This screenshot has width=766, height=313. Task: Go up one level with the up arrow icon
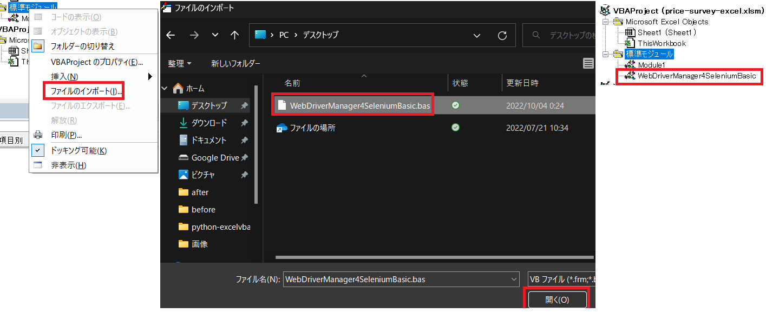pos(234,35)
